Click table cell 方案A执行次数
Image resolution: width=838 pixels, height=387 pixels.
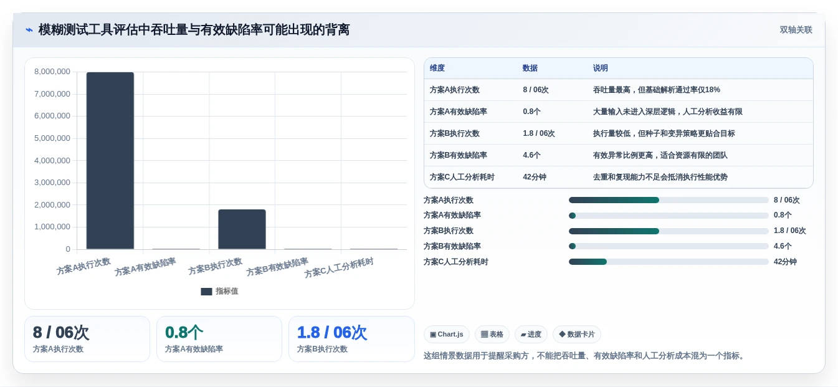point(455,90)
